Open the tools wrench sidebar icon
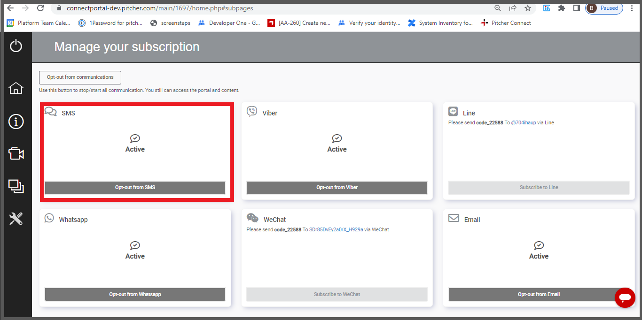Screen dimensions: 642x320 16,219
